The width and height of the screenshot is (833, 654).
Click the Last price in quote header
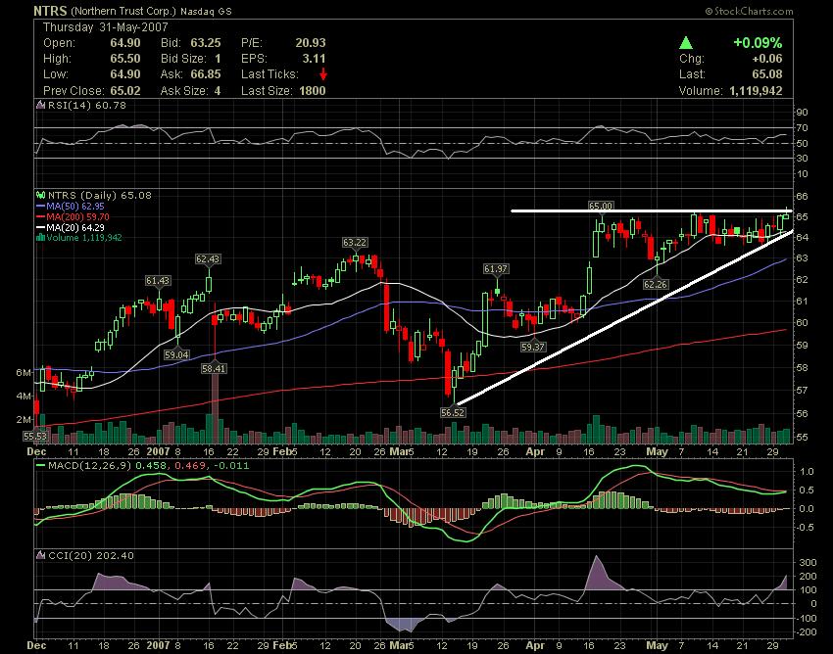pos(767,74)
